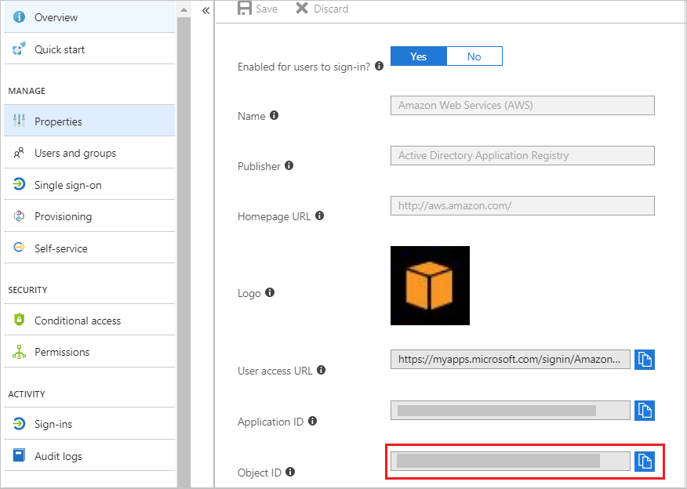The image size is (687, 489).
Task: View the Audit logs
Action: pos(58,456)
